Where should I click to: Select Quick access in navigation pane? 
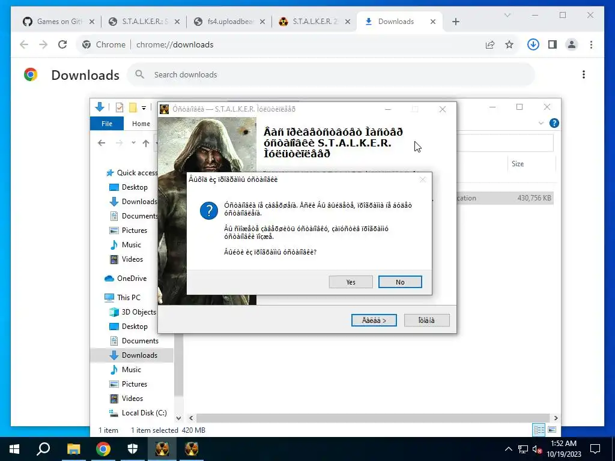[x=132, y=172]
